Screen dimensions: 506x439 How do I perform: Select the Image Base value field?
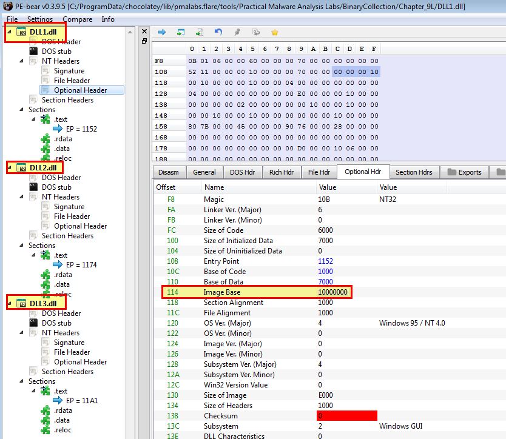[333, 292]
